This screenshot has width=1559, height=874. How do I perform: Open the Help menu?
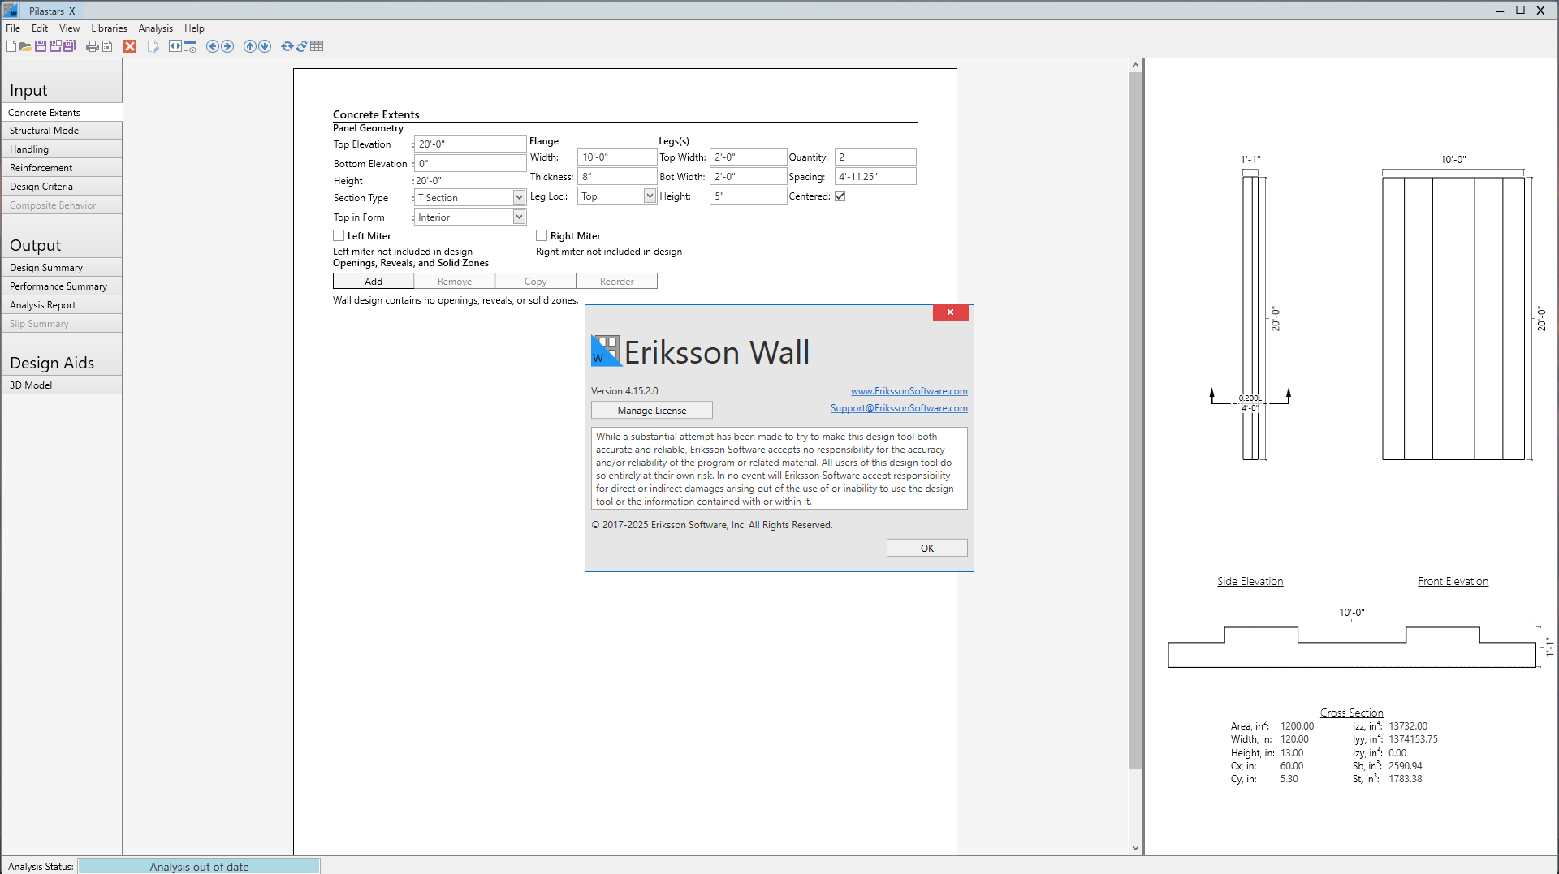pyautogui.click(x=194, y=28)
